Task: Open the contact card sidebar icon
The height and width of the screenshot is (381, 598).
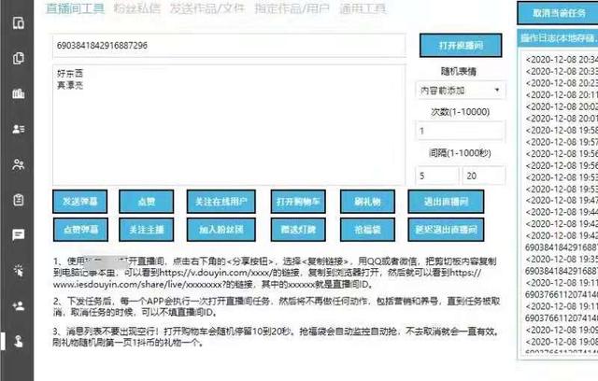Action: pyautogui.click(x=18, y=130)
